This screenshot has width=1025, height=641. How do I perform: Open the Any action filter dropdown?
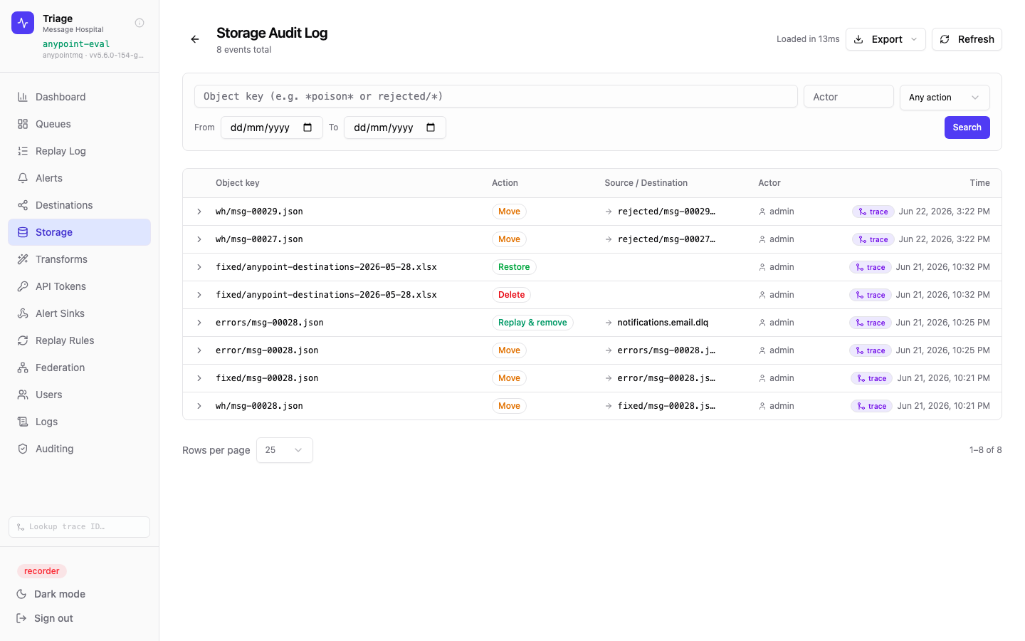pyautogui.click(x=945, y=98)
